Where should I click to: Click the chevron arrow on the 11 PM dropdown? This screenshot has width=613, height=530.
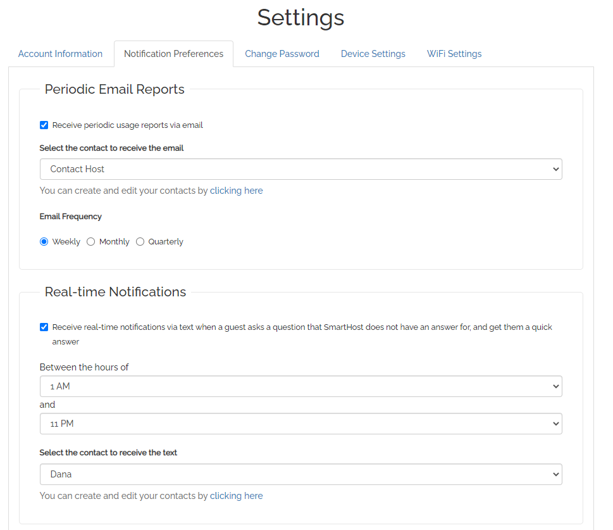[x=555, y=424]
